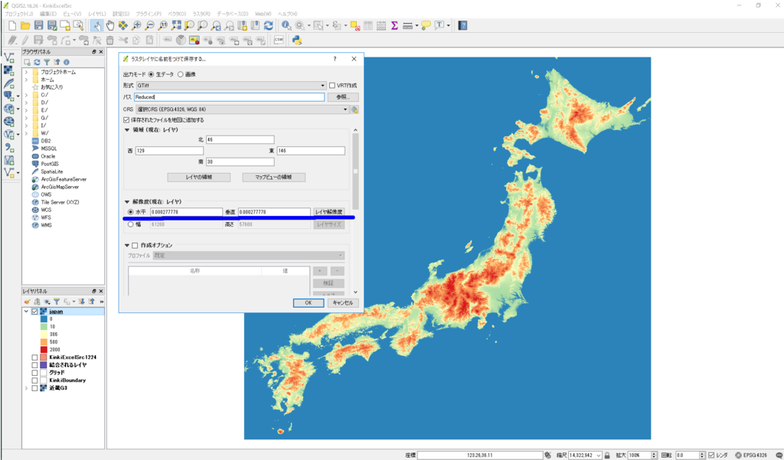Viewport: 784px width, 460px height.
Task: Select the 生データ output mode radio
Action: 152,74
